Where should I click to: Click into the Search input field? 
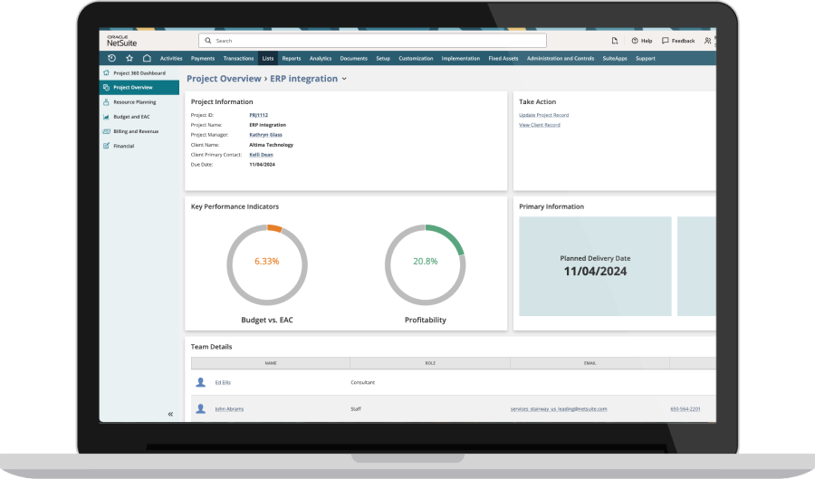[x=372, y=41]
